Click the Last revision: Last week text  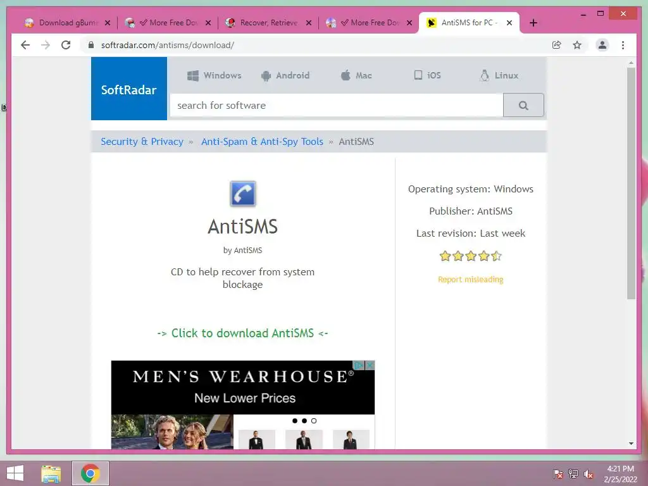tap(471, 234)
